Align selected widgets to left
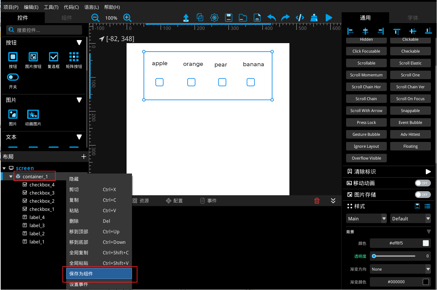The width and height of the screenshot is (437, 290). [x=350, y=31]
